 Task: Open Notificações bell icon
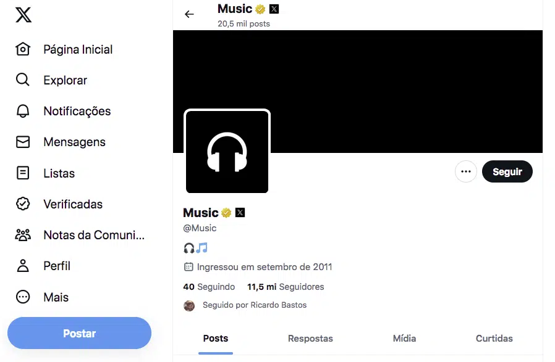tap(23, 111)
